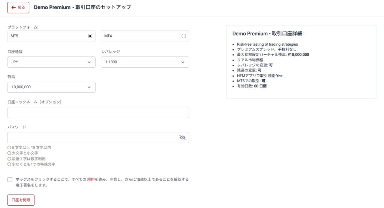Image resolution: width=384 pixels, height=208 pixels.
Task: Select the MT5 platform radio button
Action: coord(90,36)
